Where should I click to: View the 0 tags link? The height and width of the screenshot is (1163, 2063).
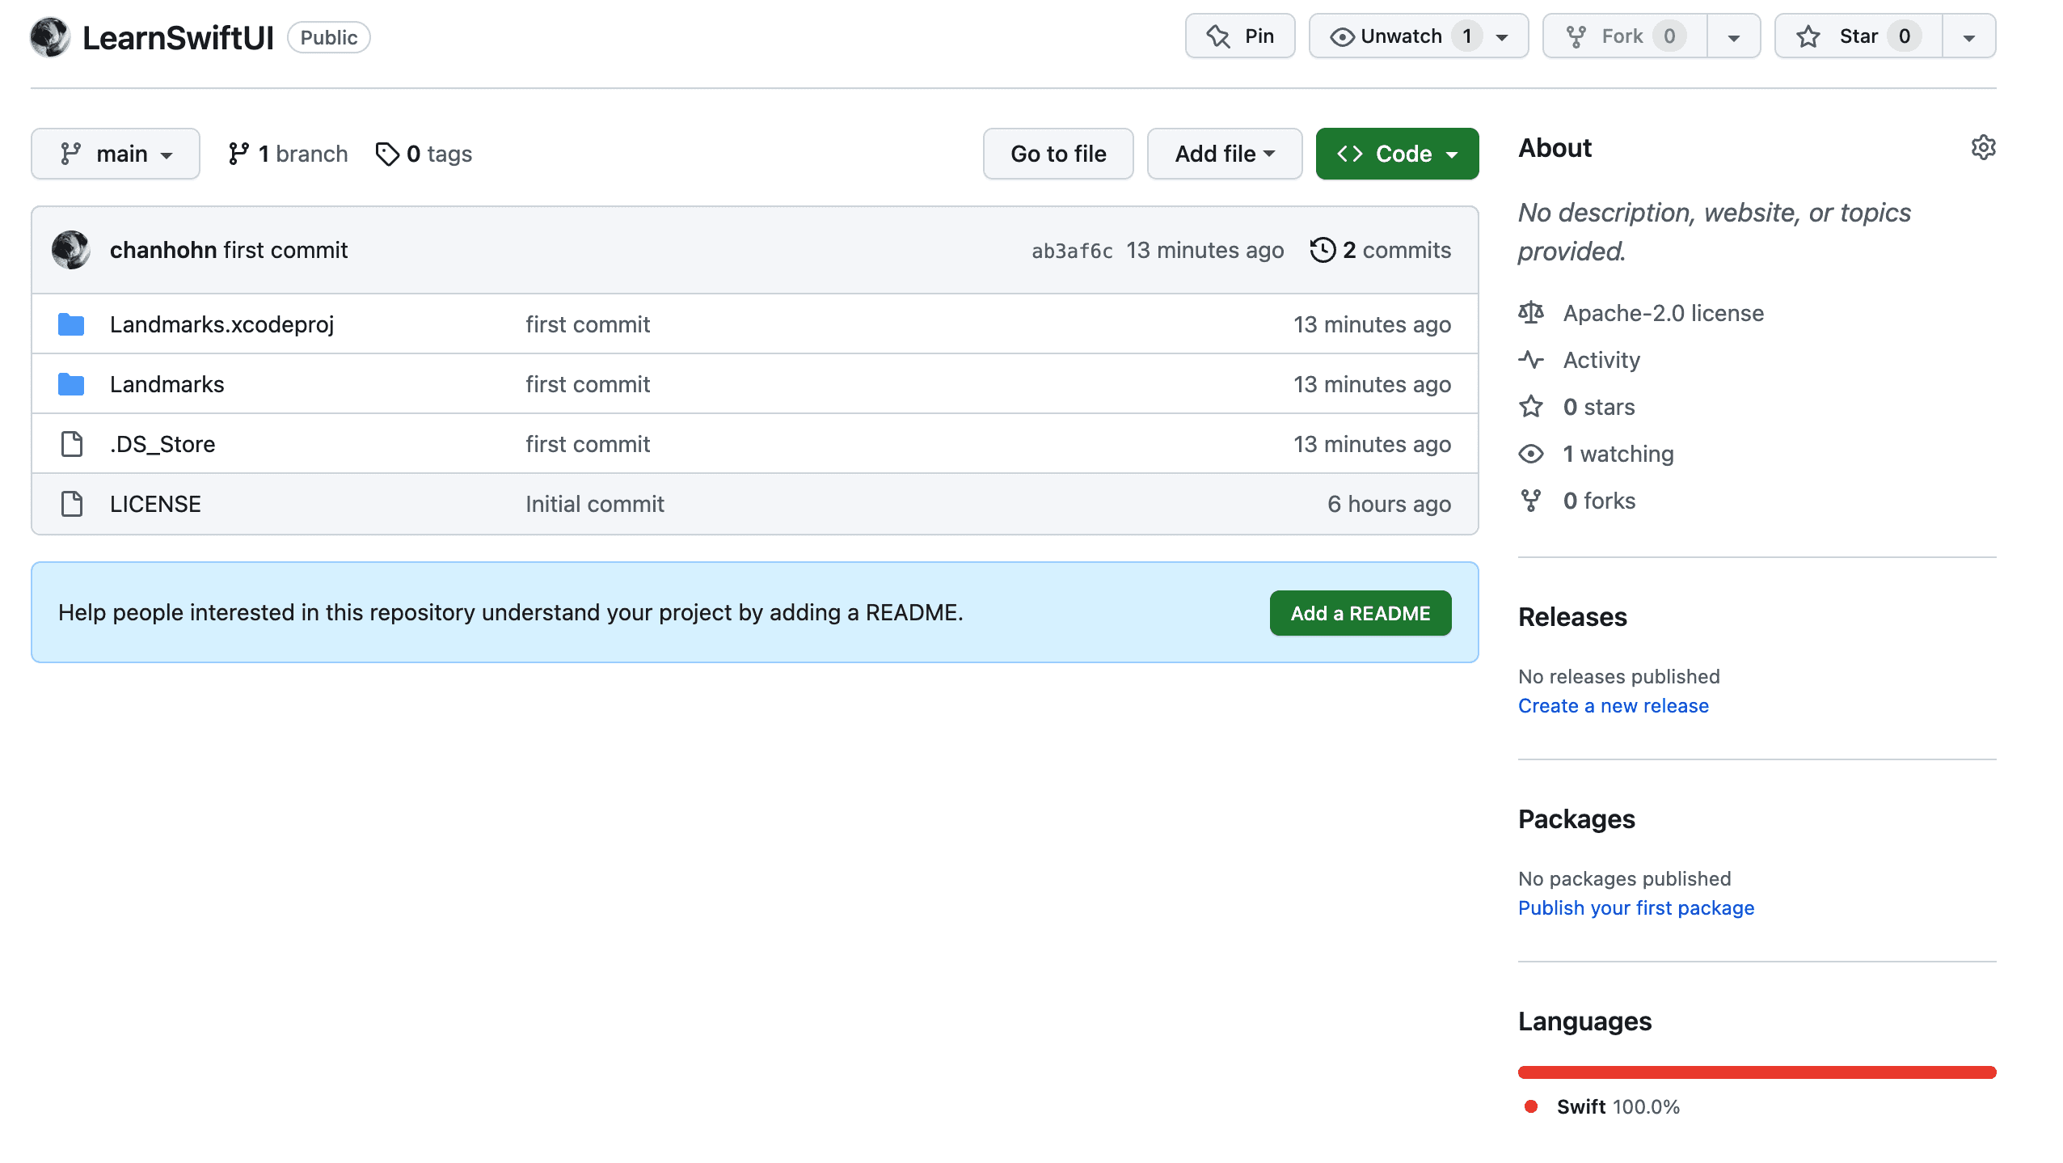coord(424,154)
